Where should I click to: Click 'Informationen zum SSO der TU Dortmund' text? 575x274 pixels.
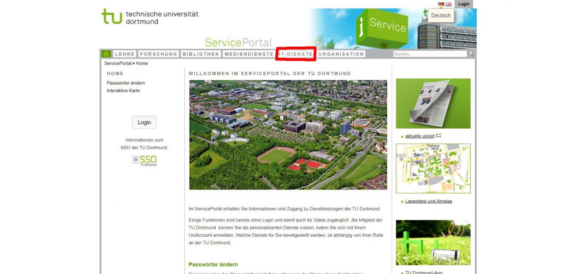point(144,144)
